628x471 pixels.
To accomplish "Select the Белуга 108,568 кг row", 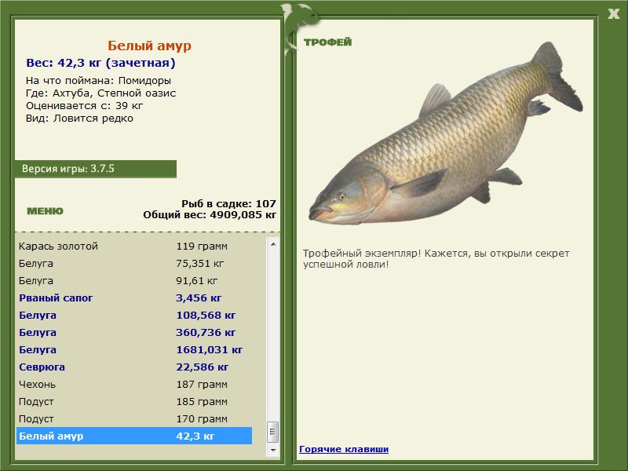I will click(x=134, y=316).
